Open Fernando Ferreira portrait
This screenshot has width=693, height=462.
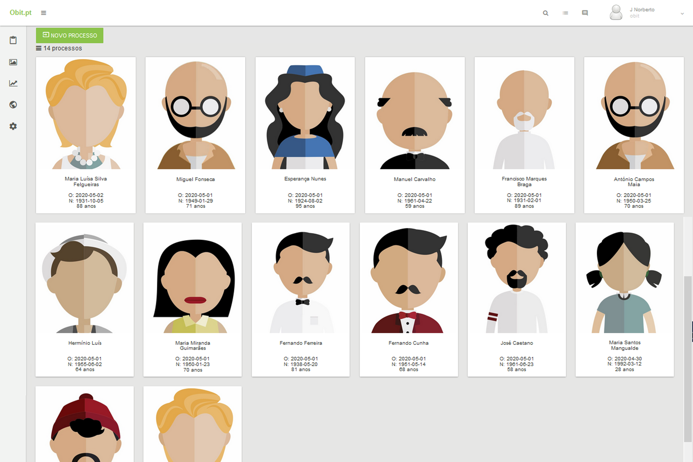coord(302,282)
